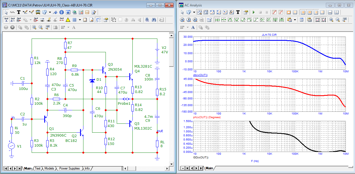Open the Info page tab
Image resolution: width=355 pixels, height=174 pixels.
click(x=87, y=168)
